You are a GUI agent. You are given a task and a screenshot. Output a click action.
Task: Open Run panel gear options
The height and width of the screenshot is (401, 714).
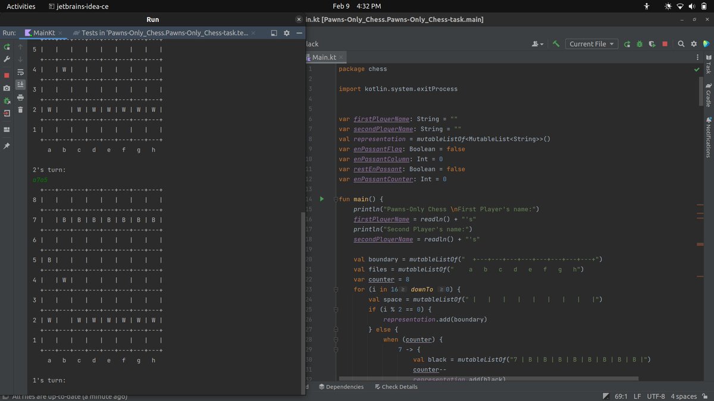coord(287,33)
